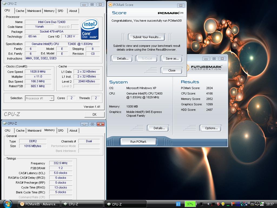The image size is (277, 208).
Task: Switch to Memory tab in CPU-Z processor window
Action: 49,11
